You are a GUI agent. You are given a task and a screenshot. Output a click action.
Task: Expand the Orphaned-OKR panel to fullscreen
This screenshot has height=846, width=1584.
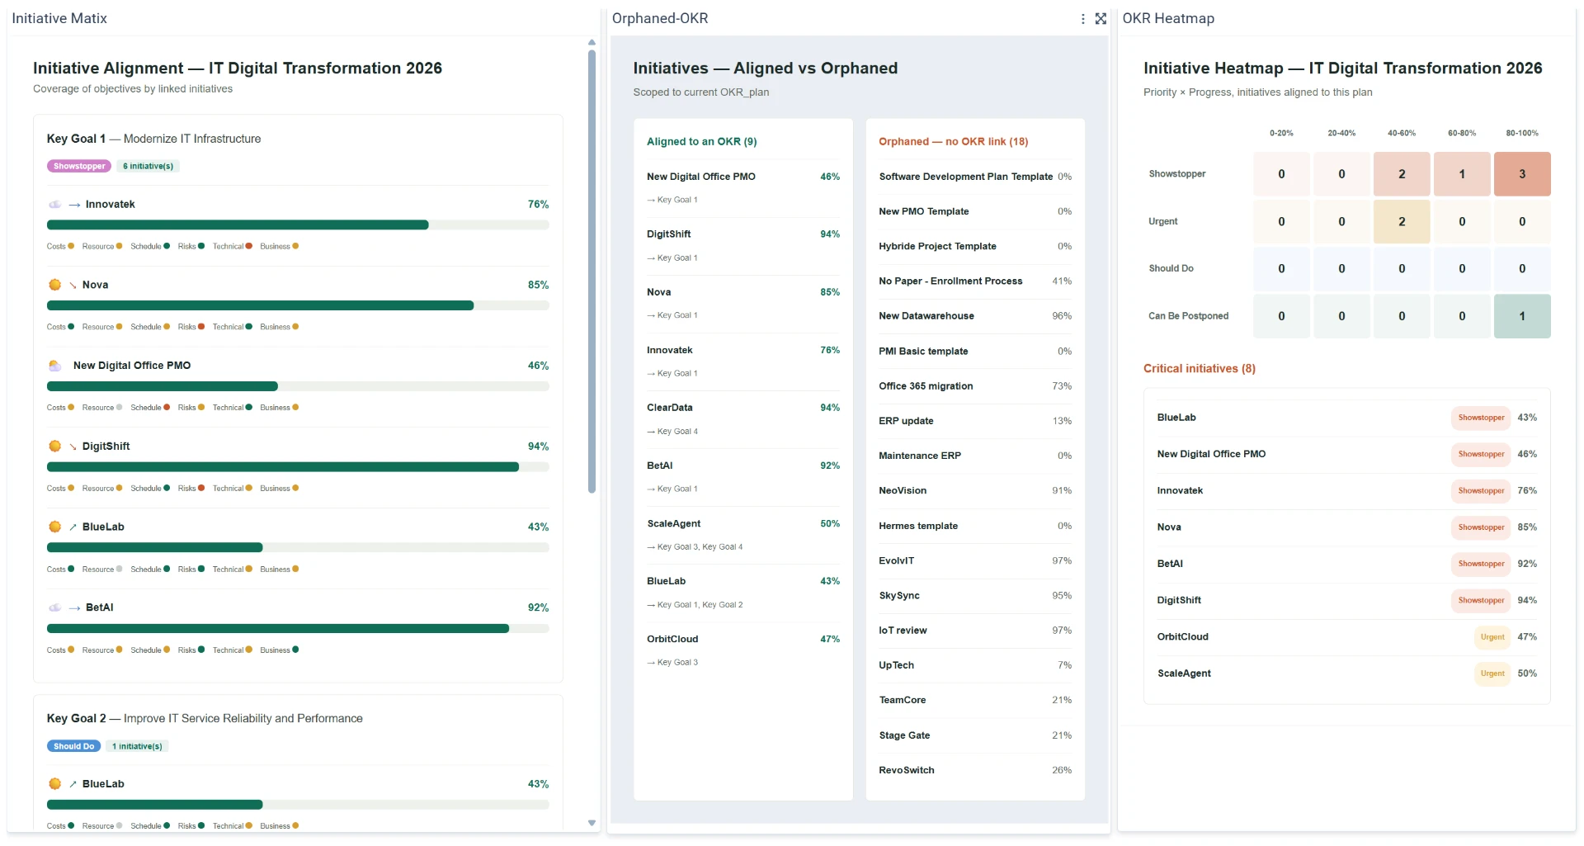1101,19
